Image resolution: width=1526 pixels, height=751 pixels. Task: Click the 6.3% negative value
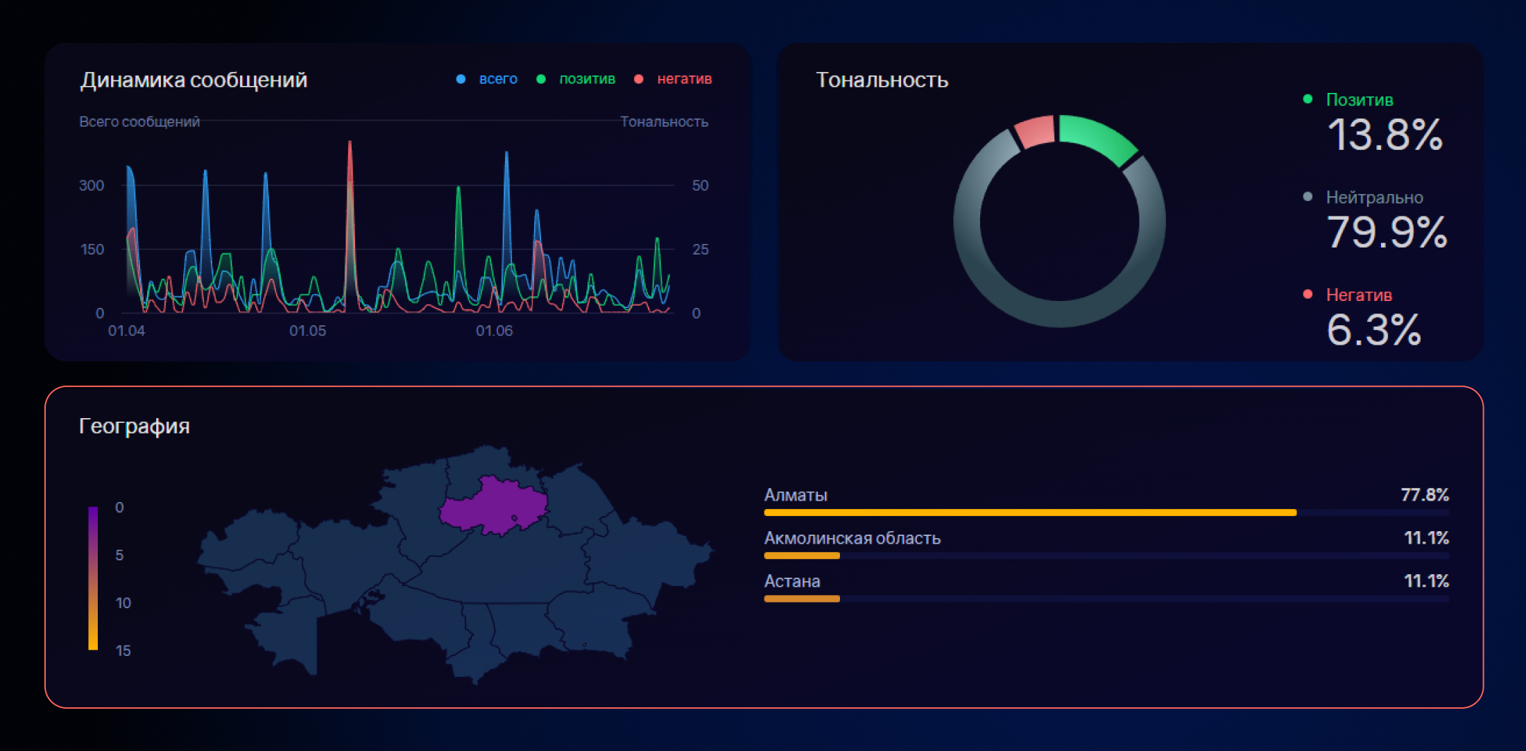[1373, 330]
